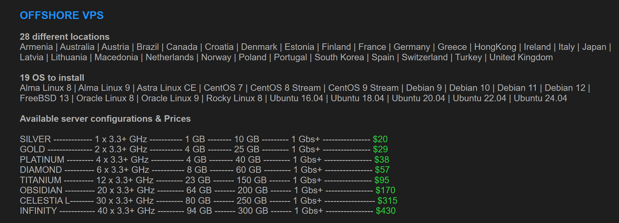619x223 pixels.
Task: Click the TITANIUM plan name
Action: pyautogui.click(x=40, y=180)
